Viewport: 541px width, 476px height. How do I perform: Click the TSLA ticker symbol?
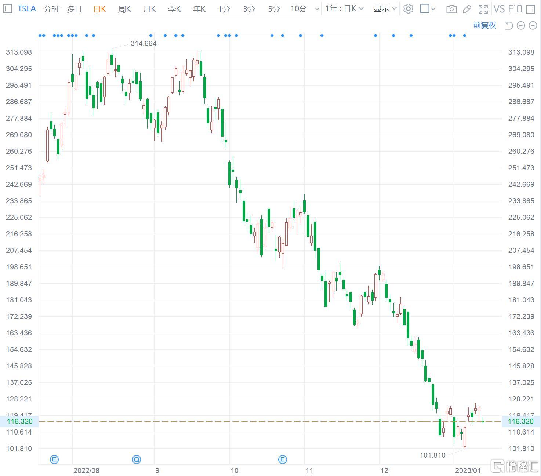[x=27, y=8]
